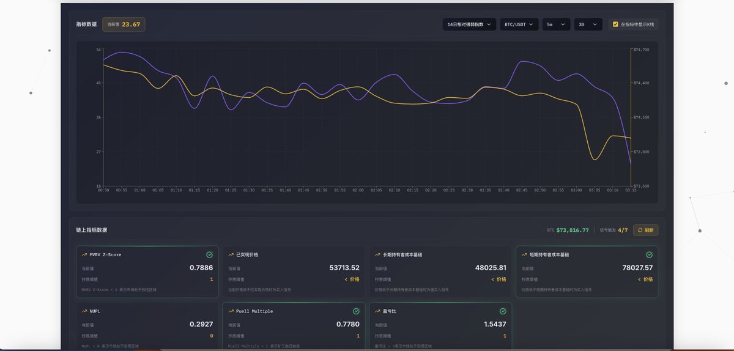Image resolution: width=734 pixels, height=351 pixels.
Task: Click the $73,500 right axis label
Action: click(x=641, y=186)
